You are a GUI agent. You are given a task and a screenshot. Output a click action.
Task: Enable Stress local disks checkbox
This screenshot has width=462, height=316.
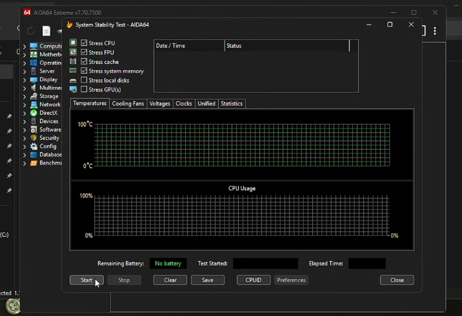(x=84, y=80)
